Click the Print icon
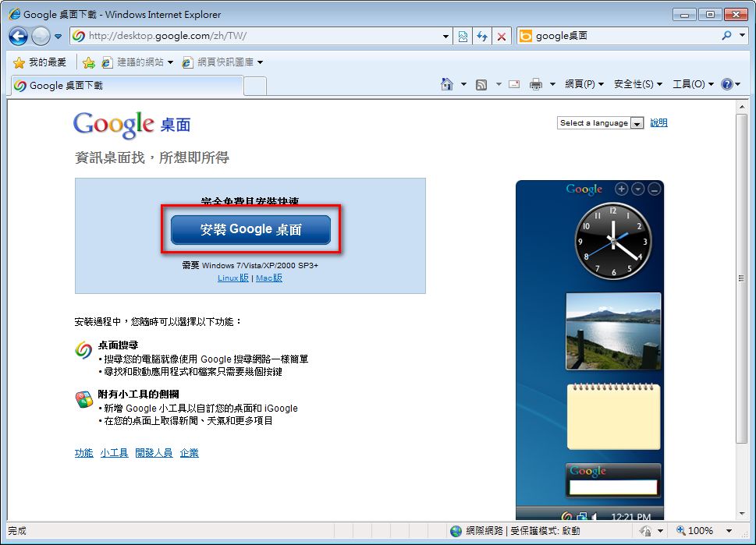 pyautogui.click(x=536, y=84)
